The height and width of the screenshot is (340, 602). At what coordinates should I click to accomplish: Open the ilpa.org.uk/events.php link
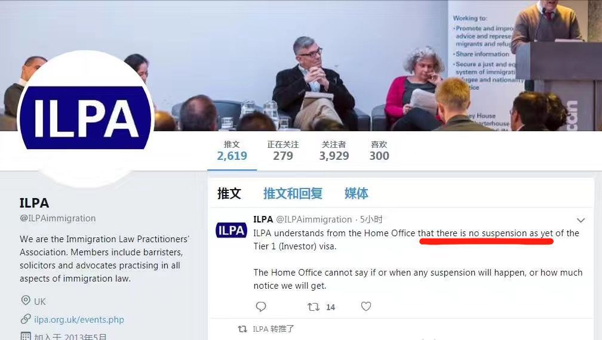point(79,319)
